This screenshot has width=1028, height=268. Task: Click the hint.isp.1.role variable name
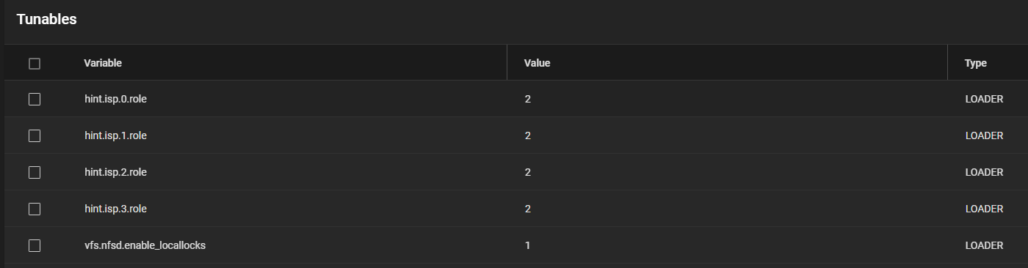tap(115, 135)
